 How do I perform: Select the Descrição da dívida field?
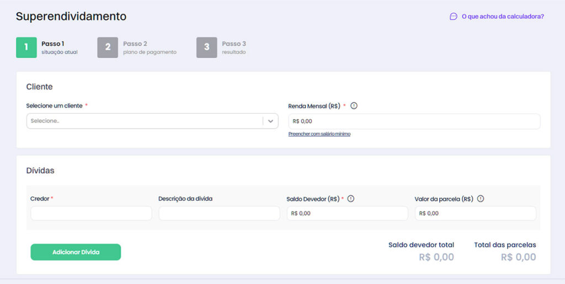(x=219, y=213)
